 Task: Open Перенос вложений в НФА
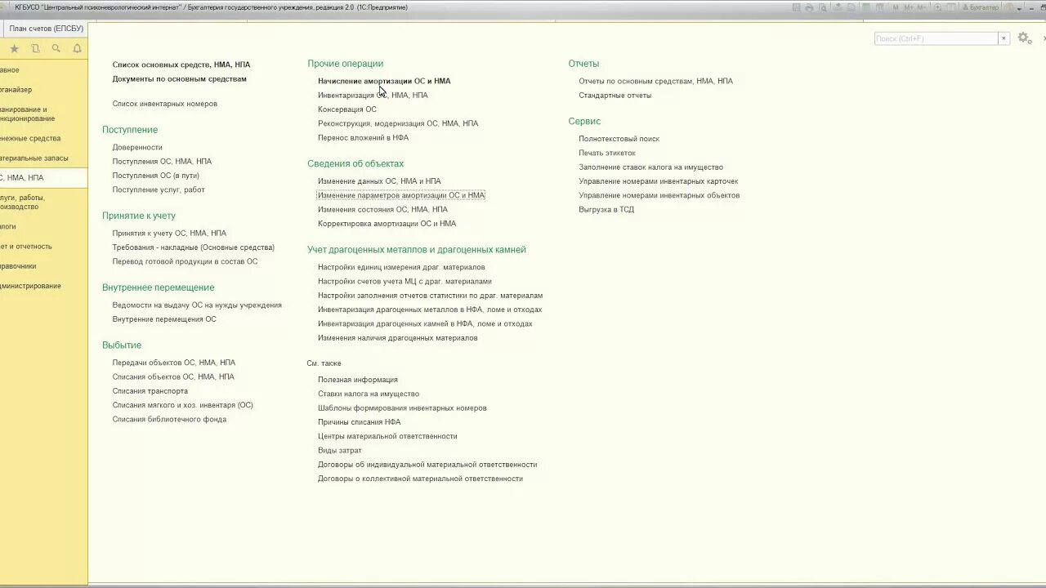click(363, 138)
